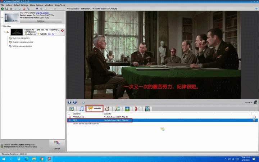
Task: Click the round disc toolbar icon
Action: (x=41, y=9)
